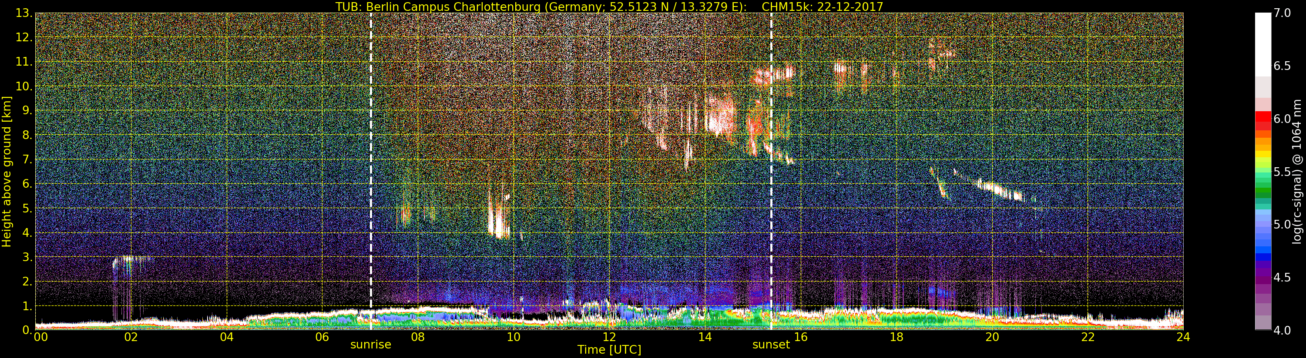Click the 'sunrise' label below the time axis
This screenshot has width=1306, height=358.
click(x=371, y=345)
